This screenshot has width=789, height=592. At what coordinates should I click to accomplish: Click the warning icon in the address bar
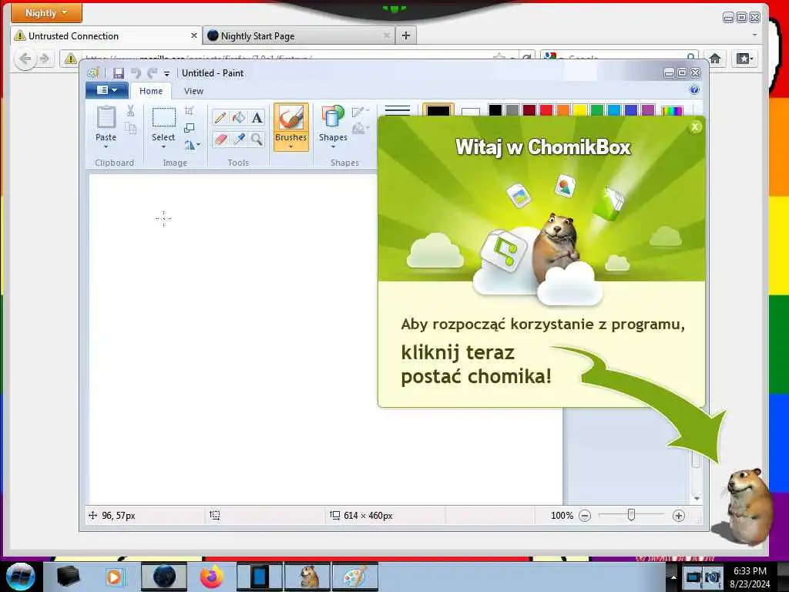tap(70, 59)
